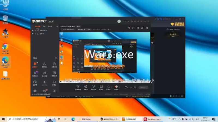The image size is (218, 122).
Task: Open stream settings gear icon
Action: click(x=135, y=87)
